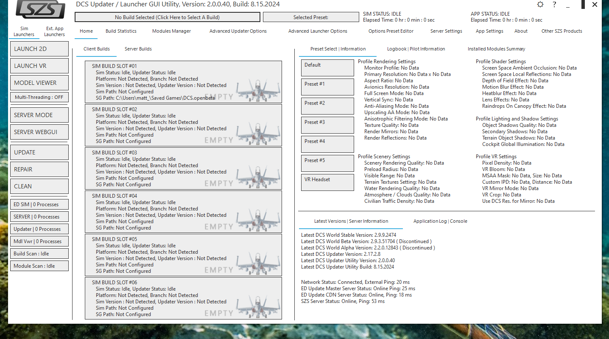Open Advanced Updater Options tab
This screenshot has width=609, height=339.
tap(238, 31)
